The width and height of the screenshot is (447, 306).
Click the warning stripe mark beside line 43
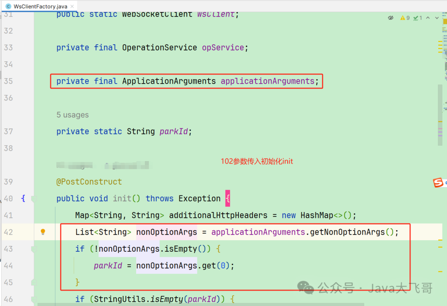click(x=440, y=247)
